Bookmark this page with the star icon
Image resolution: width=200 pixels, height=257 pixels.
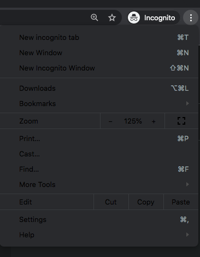pyautogui.click(x=112, y=17)
